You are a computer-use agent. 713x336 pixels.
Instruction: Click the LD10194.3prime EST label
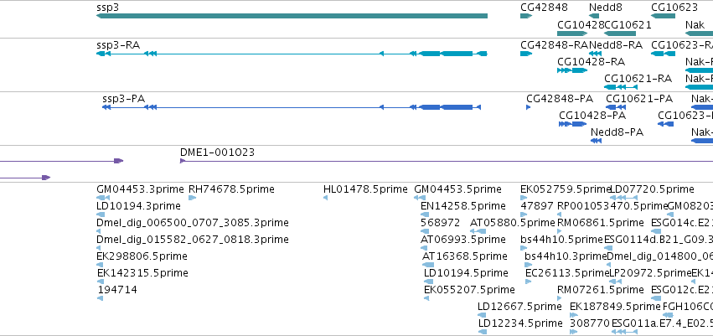click(x=139, y=206)
